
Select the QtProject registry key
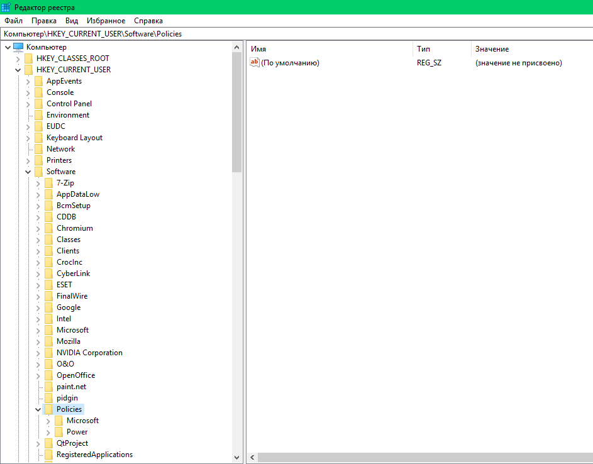[72, 443]
